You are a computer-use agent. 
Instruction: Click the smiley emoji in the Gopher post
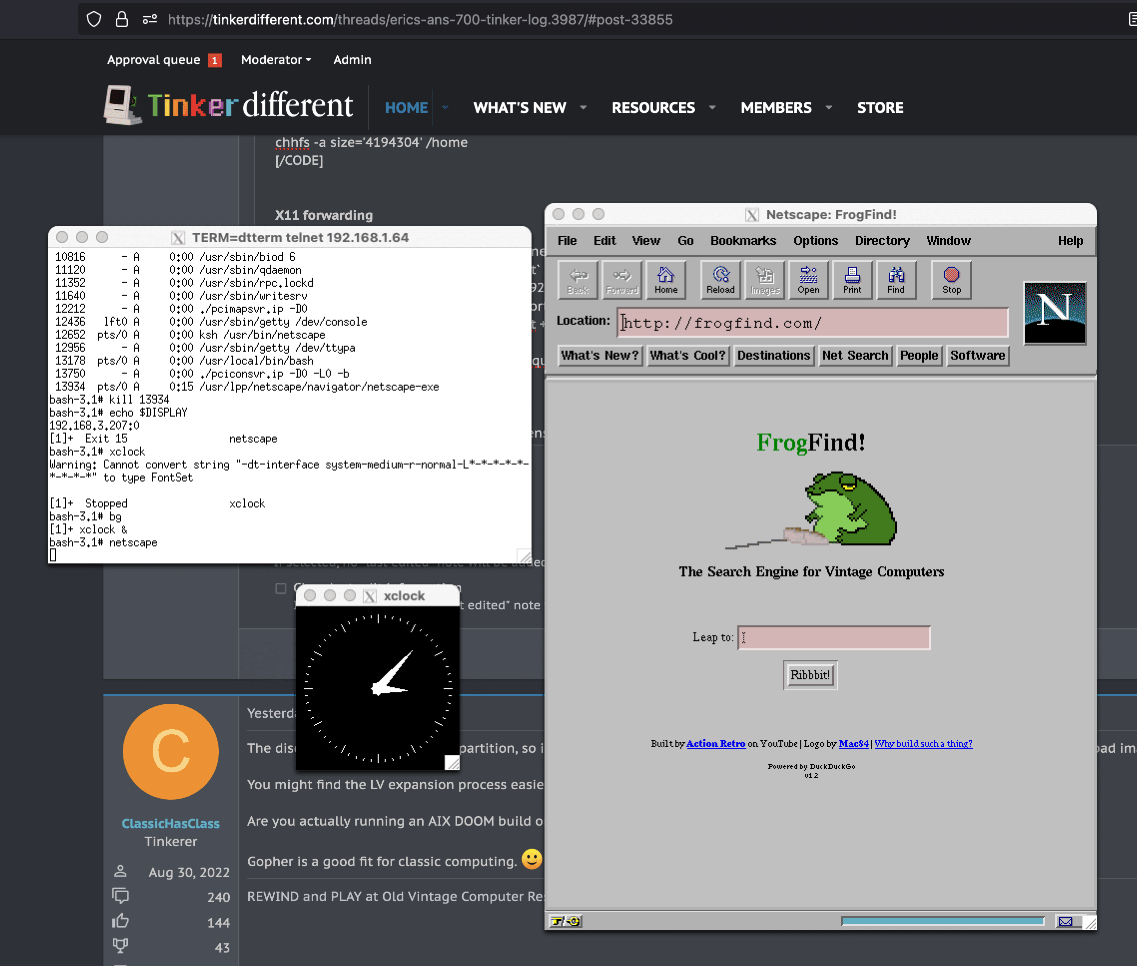(x=531, y=859)
